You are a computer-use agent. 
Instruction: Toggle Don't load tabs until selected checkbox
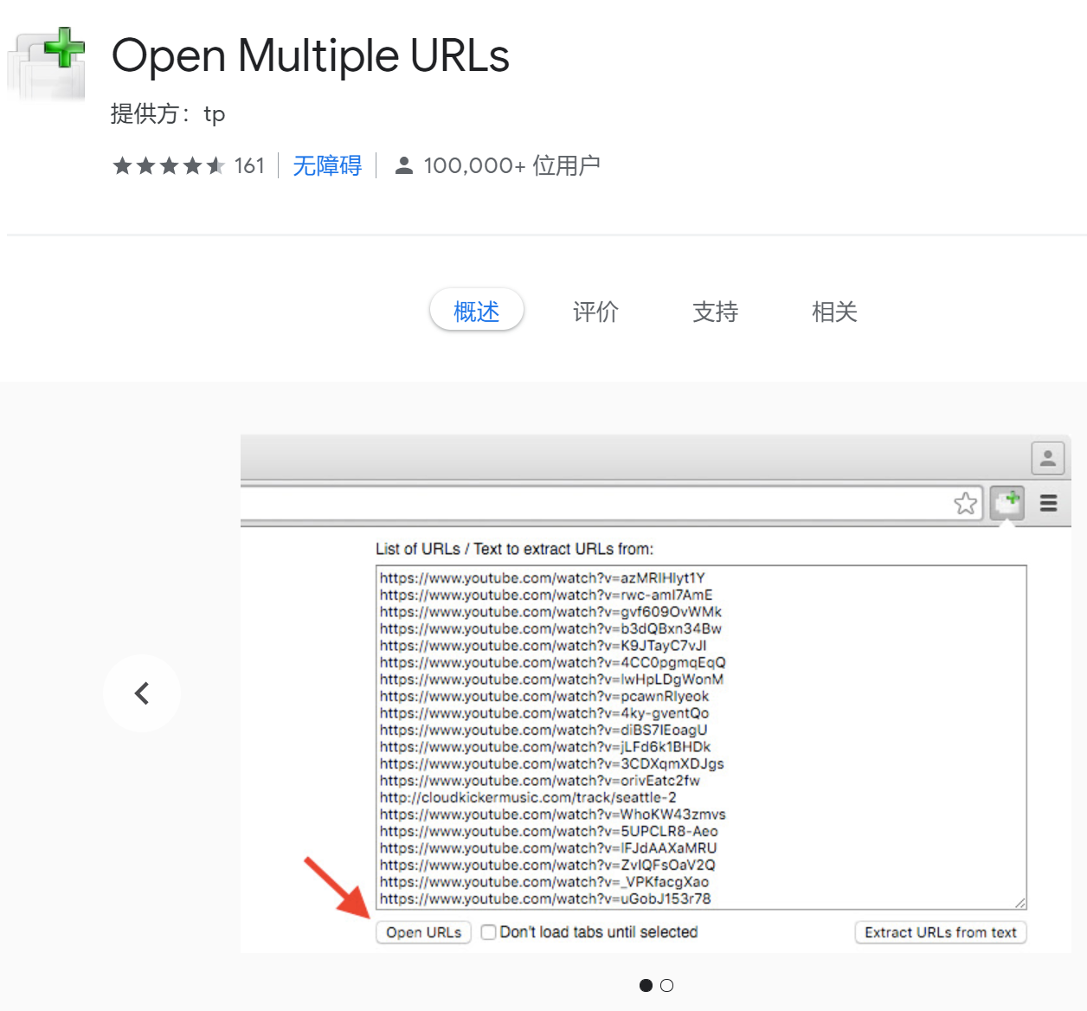(x=489, y=932)
